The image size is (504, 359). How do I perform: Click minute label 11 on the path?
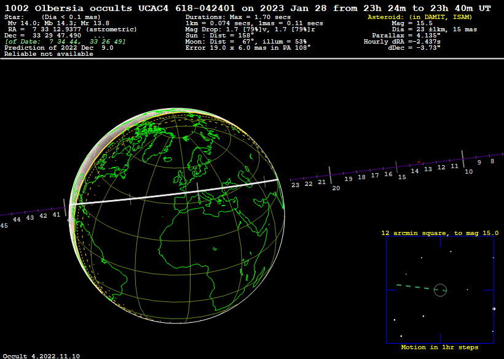coord(454,166)
